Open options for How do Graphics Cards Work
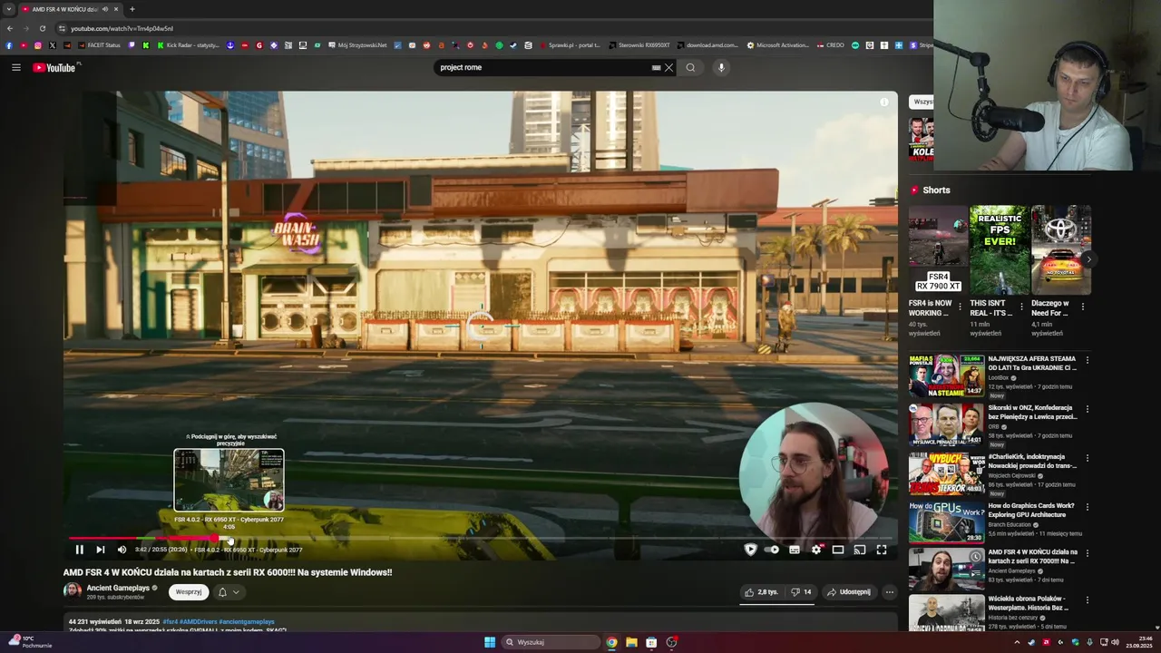The image size is (1161, 653). (1088, 507)
